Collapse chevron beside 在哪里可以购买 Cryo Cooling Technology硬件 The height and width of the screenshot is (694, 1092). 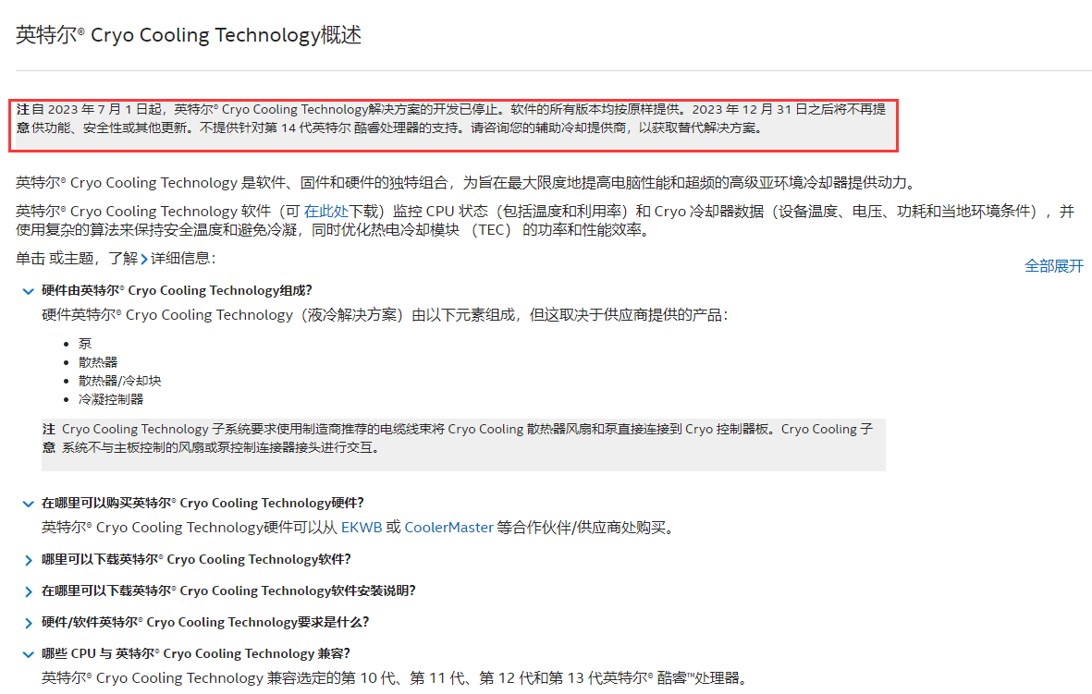[x=28, y=504]
